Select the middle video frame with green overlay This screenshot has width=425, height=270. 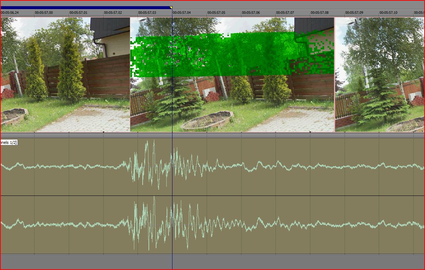pyautogui.click(x=232, y=75)
